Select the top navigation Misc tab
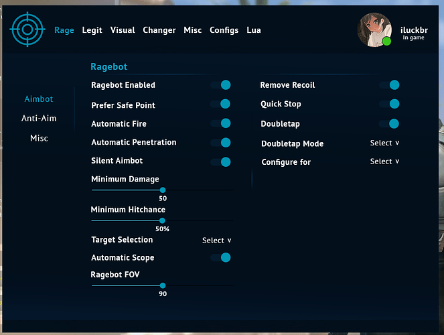Screen dimensions: 444x335 (x=193, y=30)
